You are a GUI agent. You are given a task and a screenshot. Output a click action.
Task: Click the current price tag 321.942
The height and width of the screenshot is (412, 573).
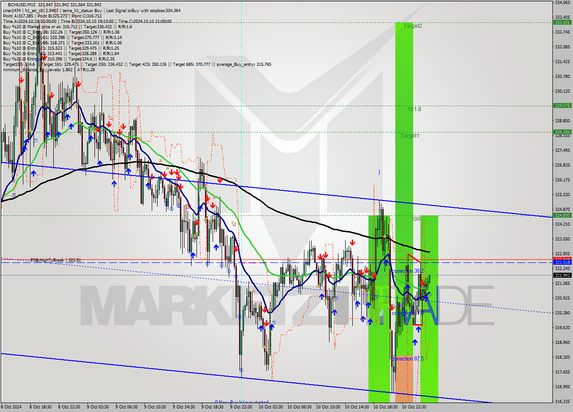562,275
